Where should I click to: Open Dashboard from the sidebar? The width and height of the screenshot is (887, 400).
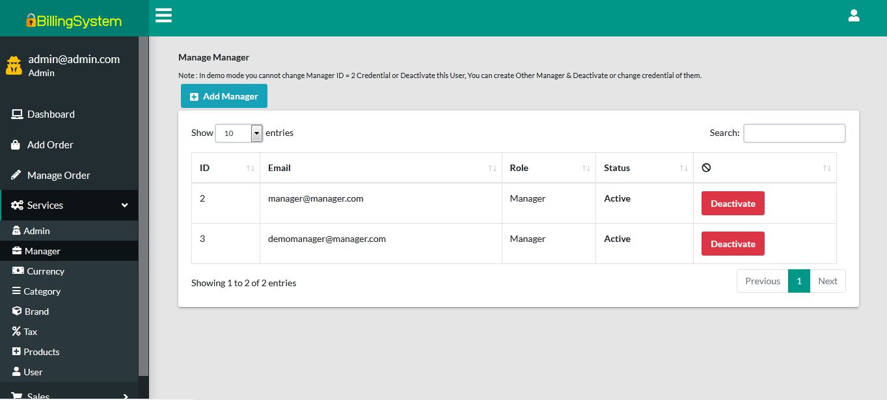pos(51,114)
